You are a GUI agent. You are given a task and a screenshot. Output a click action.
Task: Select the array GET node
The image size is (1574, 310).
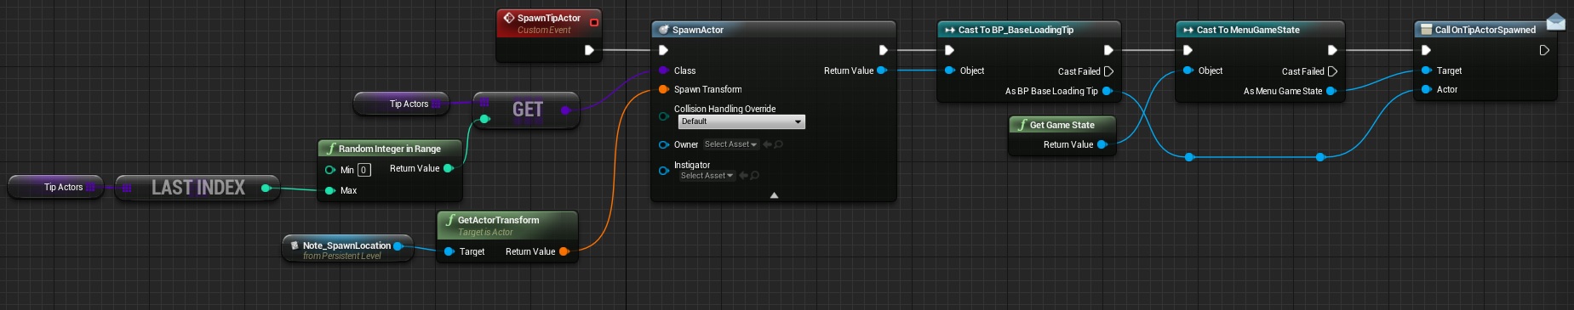[x=527, y=110]
